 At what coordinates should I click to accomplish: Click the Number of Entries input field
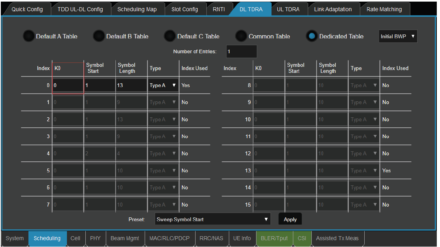point(242,52)
